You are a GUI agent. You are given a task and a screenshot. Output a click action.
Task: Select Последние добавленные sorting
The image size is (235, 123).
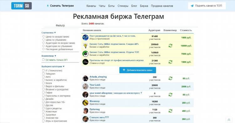pyautogui.click(x=43, y=49)
